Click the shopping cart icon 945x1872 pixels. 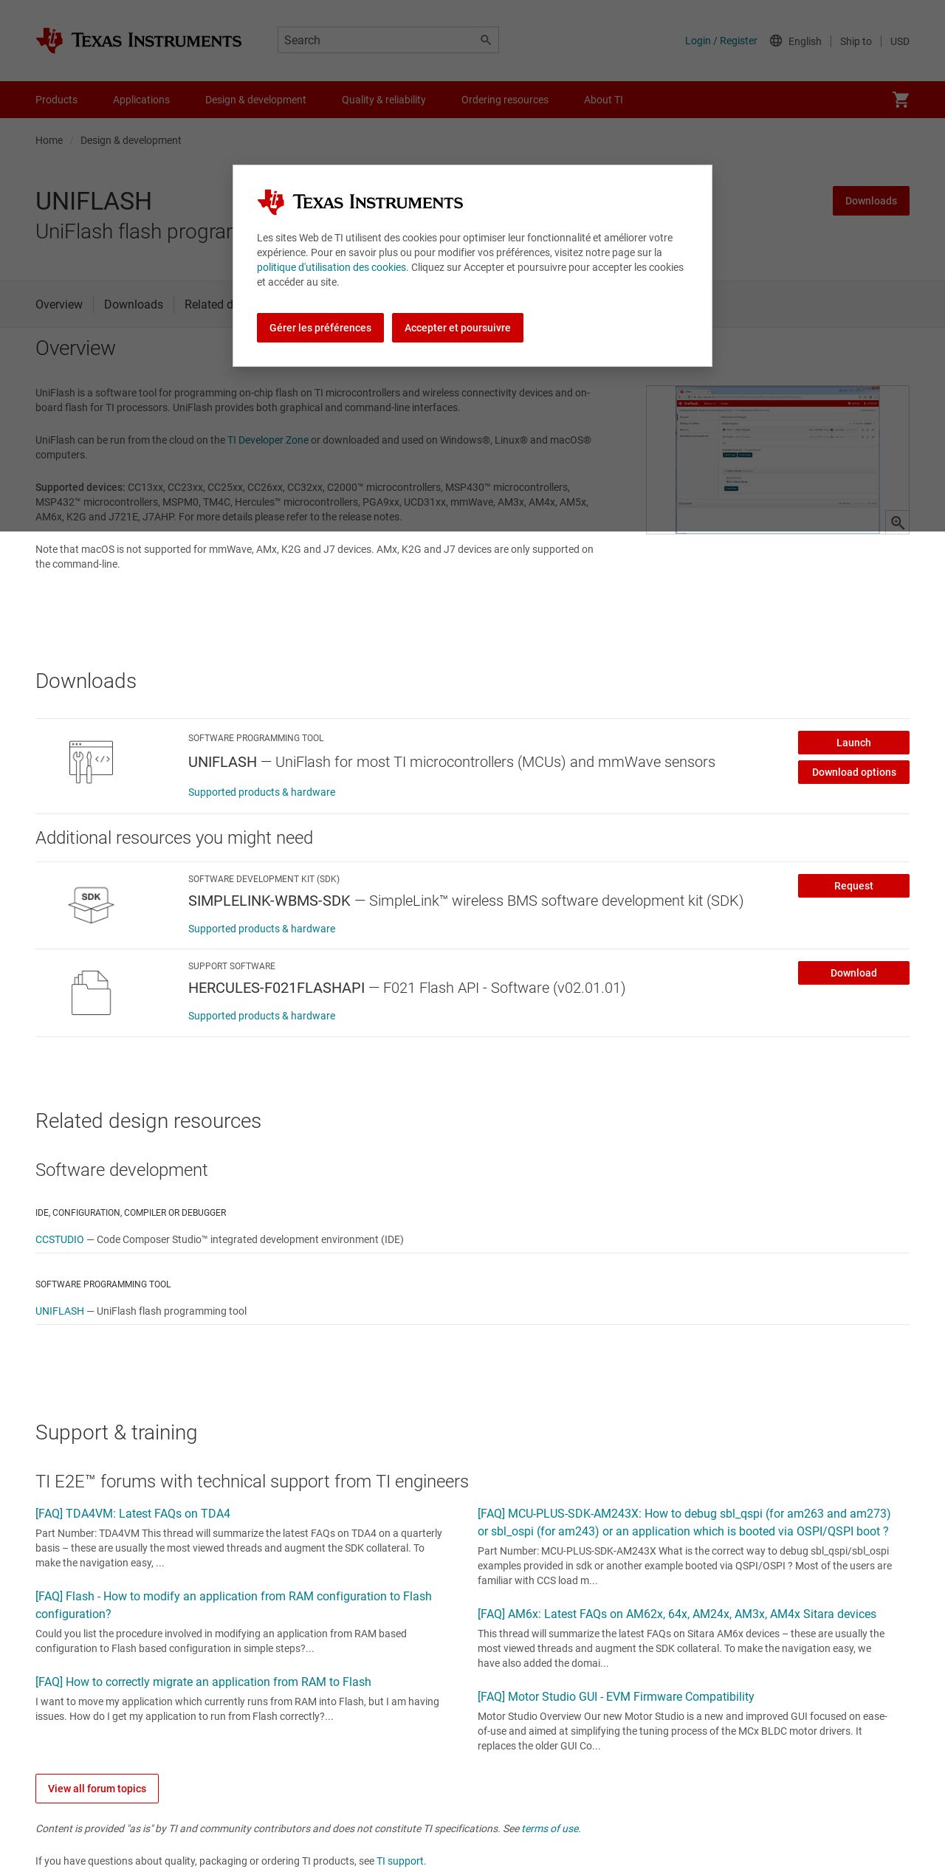[x=900, y=100]
